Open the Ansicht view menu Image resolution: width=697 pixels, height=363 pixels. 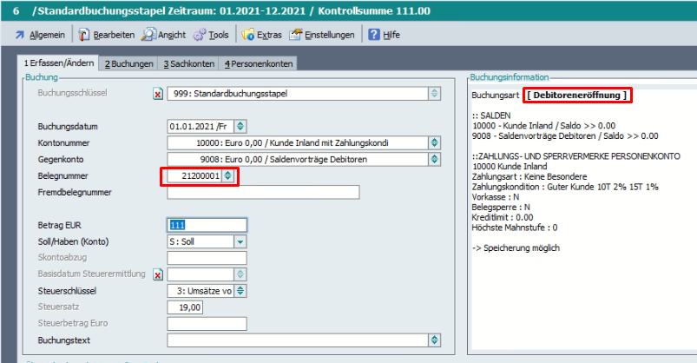(163, 35)
